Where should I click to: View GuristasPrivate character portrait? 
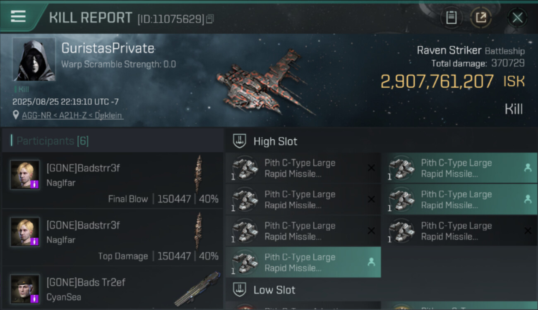34,60
